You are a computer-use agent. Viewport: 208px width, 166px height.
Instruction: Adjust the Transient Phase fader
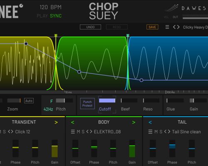(x=15, y=148)
